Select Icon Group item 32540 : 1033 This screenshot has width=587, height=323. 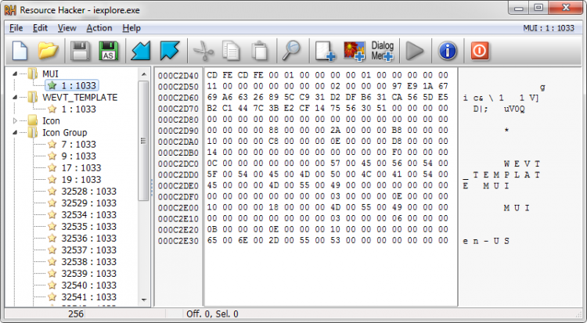pos(88,285)
